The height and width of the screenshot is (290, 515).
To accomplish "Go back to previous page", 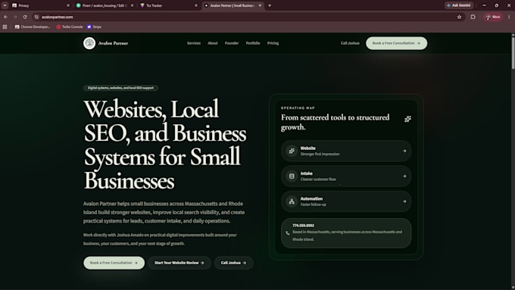I will 6,17.
